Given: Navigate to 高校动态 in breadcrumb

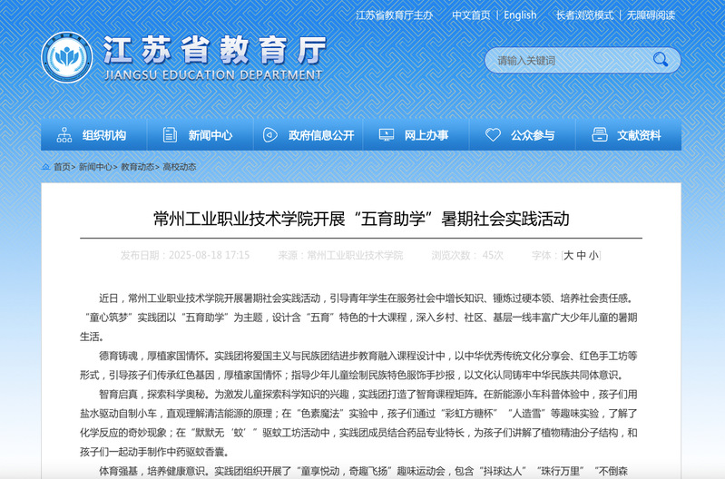Looking at the screenshot, I should [x=179, y=167].
